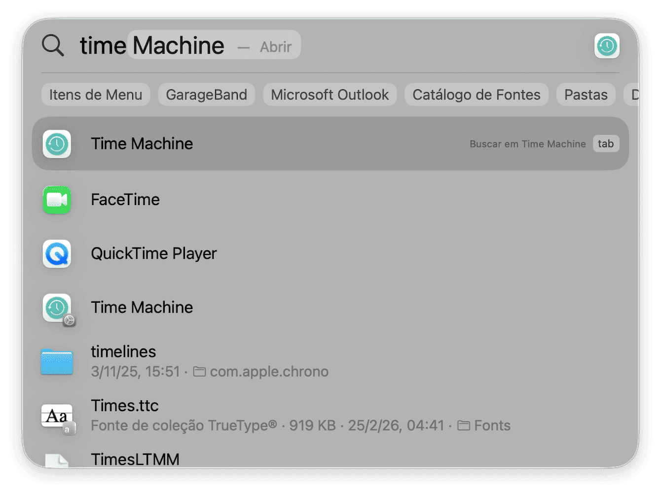Image resolution: width=661 pixels, height=494 pixels.
Task: Click the Abrir action hint
Action: click(276, 47)
